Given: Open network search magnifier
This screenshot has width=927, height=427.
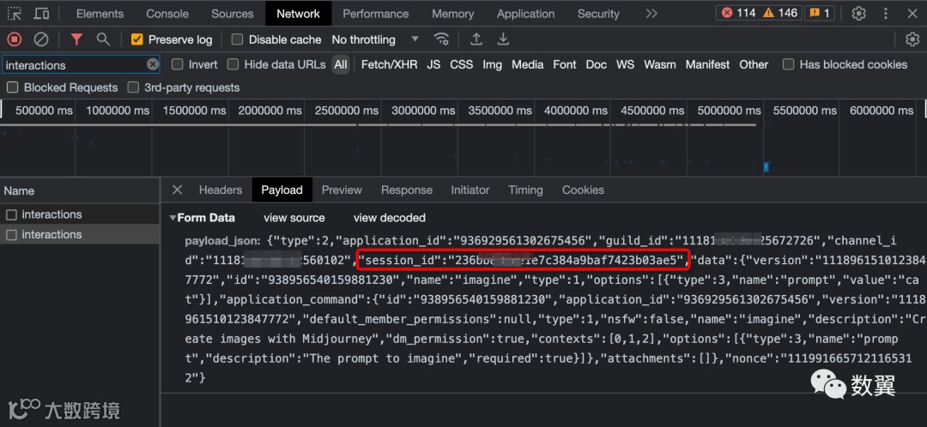Looking at the screenshot, I should coord(104,39).
